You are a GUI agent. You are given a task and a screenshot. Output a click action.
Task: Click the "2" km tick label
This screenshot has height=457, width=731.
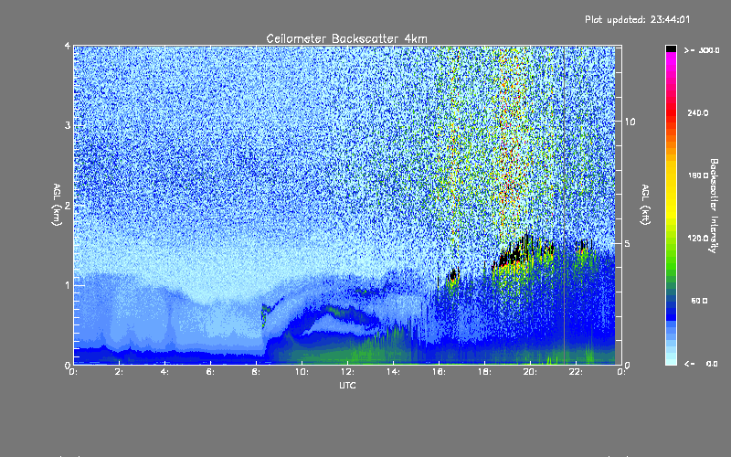pos(68,205)
